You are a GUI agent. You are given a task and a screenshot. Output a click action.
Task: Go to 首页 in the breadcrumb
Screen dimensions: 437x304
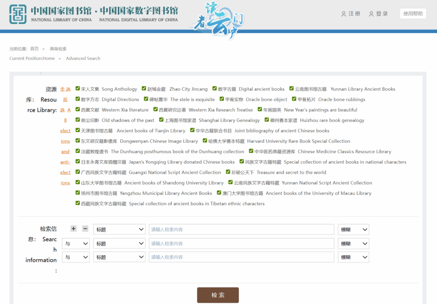pyautogui.click(x=34, y=49)
